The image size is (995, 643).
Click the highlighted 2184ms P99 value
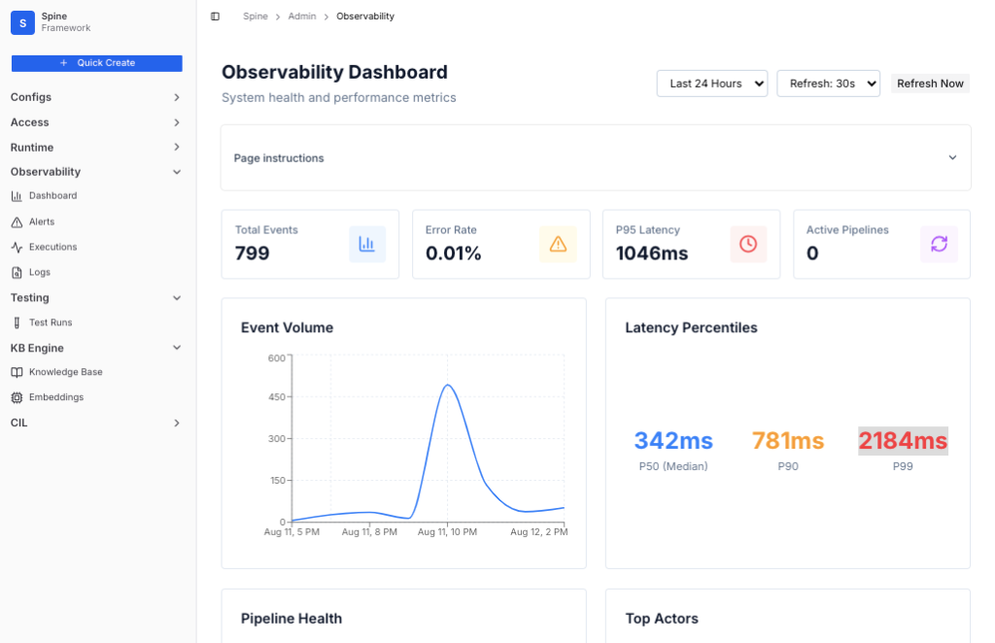[903, 440]
